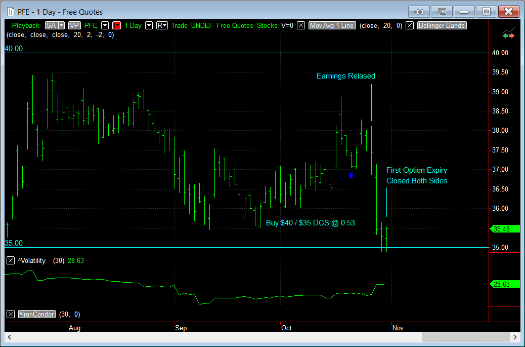Click the horizontal scrollbar thumb
Screen dimensions: 525x347
click(466, 337)
